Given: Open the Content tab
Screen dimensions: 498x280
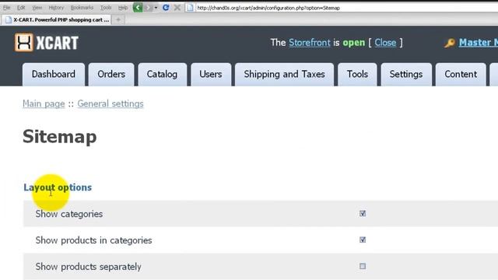Looking at the screenshot, I should click(x=461, y=75).
